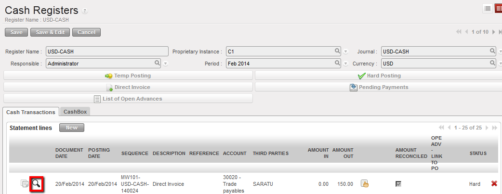Expand dropdown arrow next to Responsible field
The width and height of the screenshot is (502, 194).
165,64
